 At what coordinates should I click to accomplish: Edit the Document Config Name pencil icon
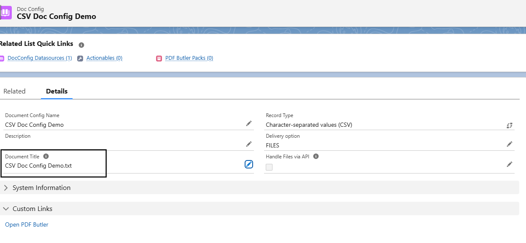click(x=249, y=123)
